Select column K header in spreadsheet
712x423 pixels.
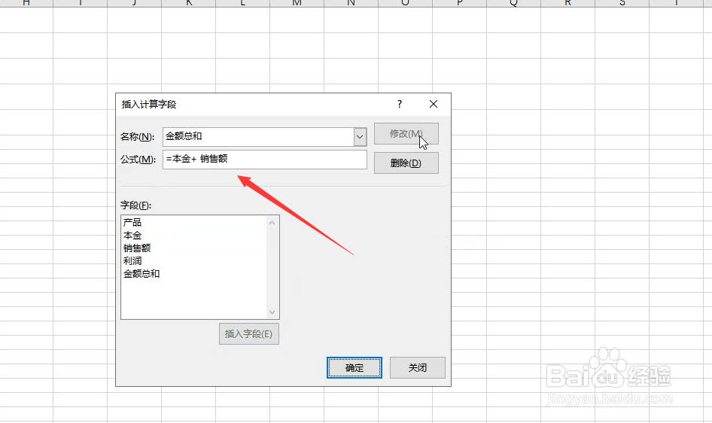(x=189, y=3)
